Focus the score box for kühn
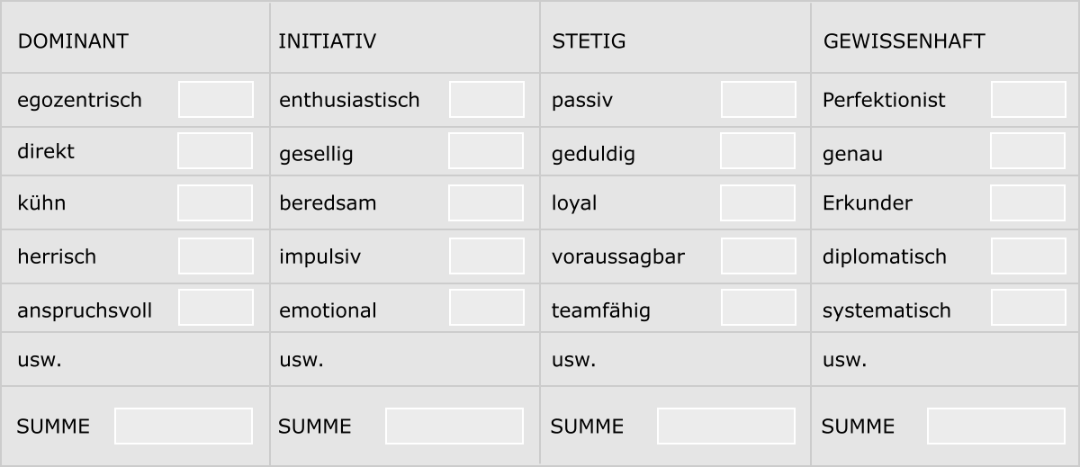Viewport: 1080px width, 467px height. click(215, 203)
